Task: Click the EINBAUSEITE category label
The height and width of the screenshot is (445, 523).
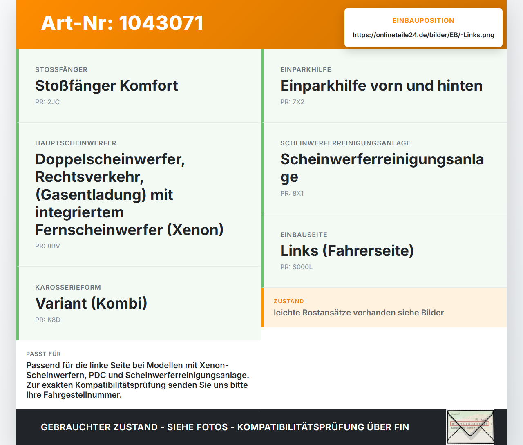Action: click(304, 235)
